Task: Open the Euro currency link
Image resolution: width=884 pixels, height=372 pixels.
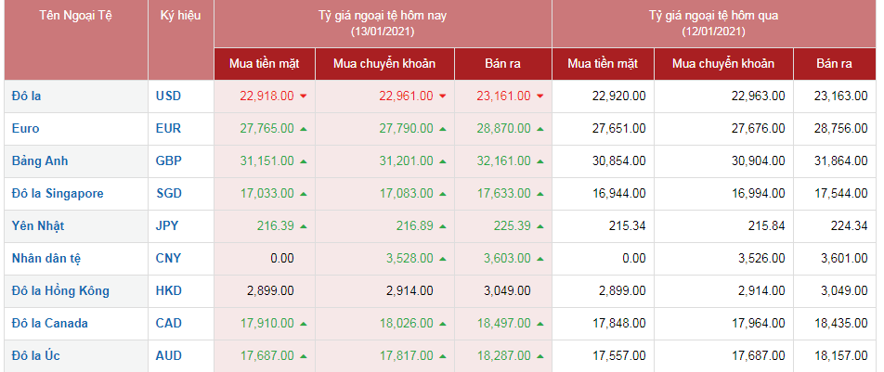Action: (x=25, y=128)
